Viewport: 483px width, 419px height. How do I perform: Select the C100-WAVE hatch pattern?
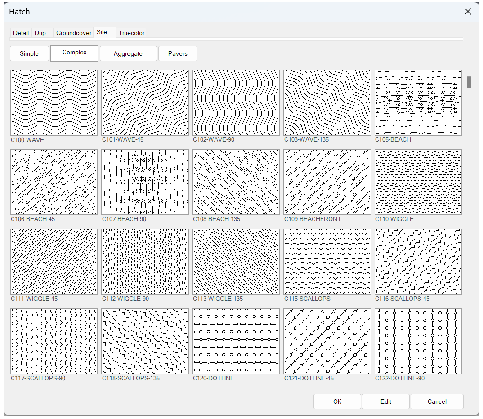tap(54, 103)
